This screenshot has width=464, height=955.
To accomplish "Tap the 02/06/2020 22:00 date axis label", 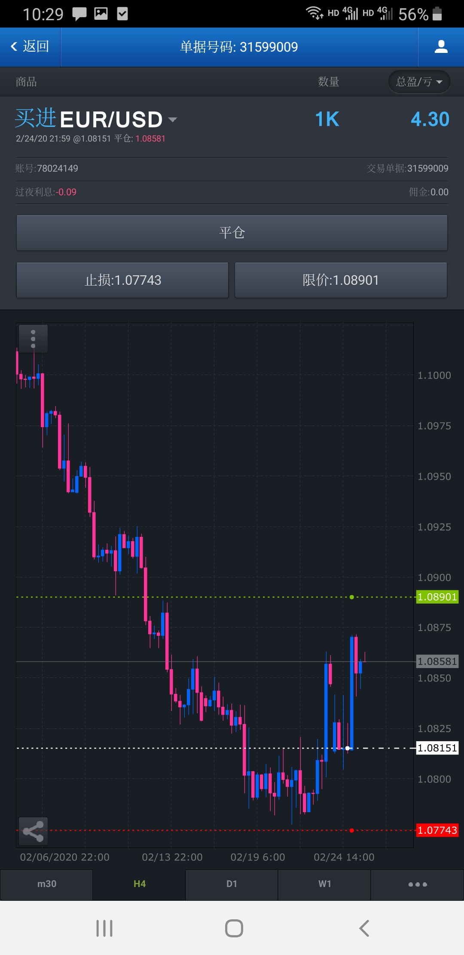I will tap(65, 857).
